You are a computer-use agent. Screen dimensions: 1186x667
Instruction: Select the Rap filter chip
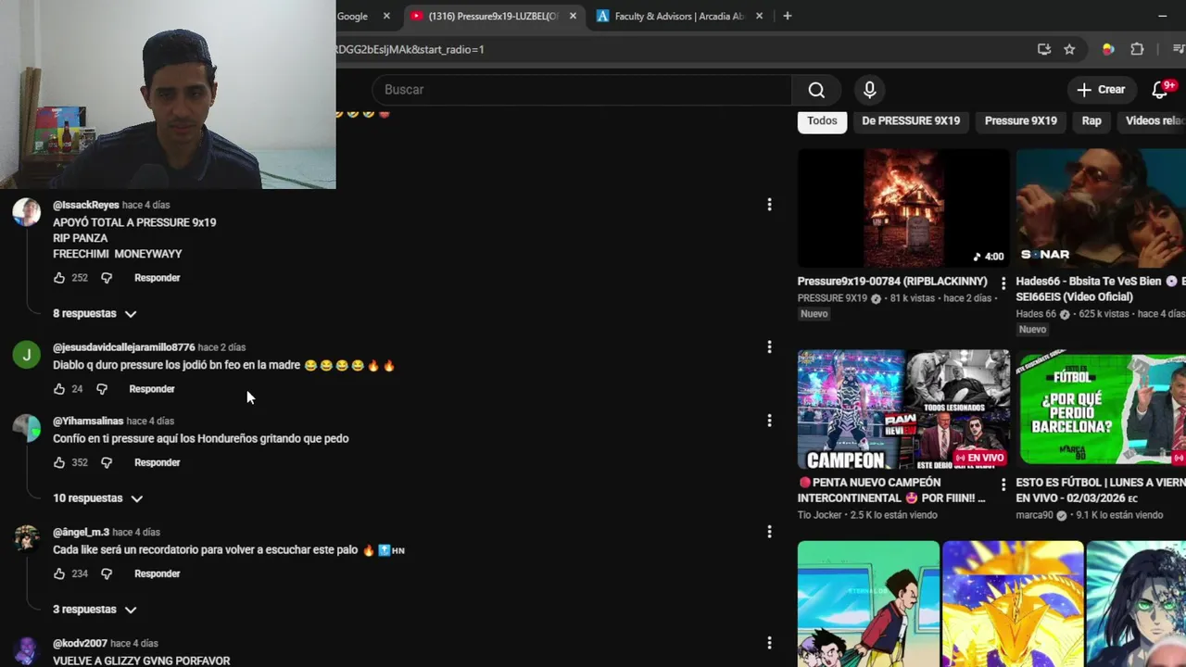point(1091,120)
